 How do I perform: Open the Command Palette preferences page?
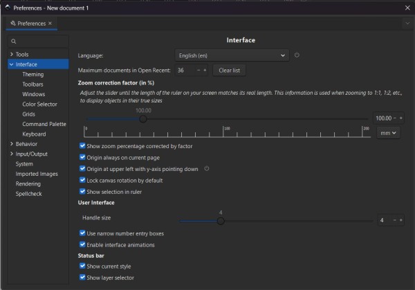point(44,124)
